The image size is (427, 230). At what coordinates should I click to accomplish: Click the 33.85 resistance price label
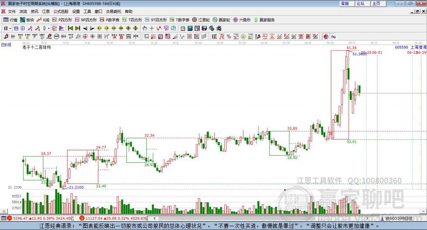[292, 128]
